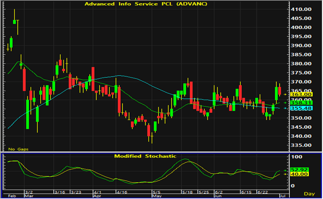Click the Apr month label
Viewport: 323px width, 199px height.
pyautogui.click(x=97, y=196)
